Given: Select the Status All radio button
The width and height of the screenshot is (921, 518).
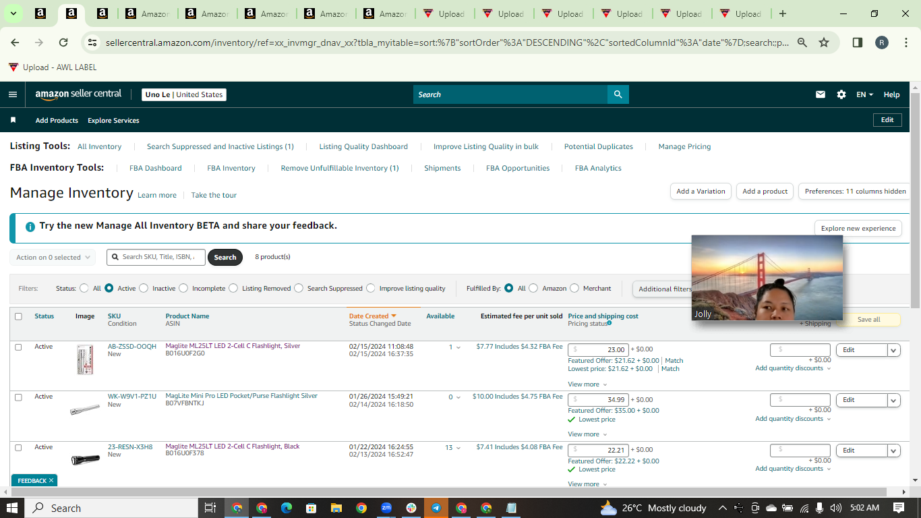Looking at the screenshot, I should point(84,288).
